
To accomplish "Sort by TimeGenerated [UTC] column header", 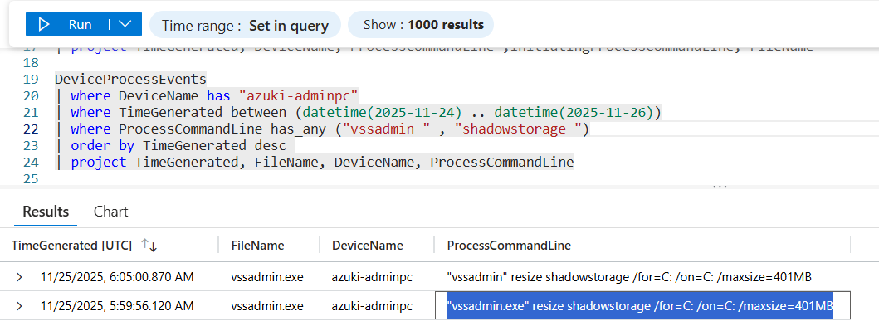I will pos(71,246).
